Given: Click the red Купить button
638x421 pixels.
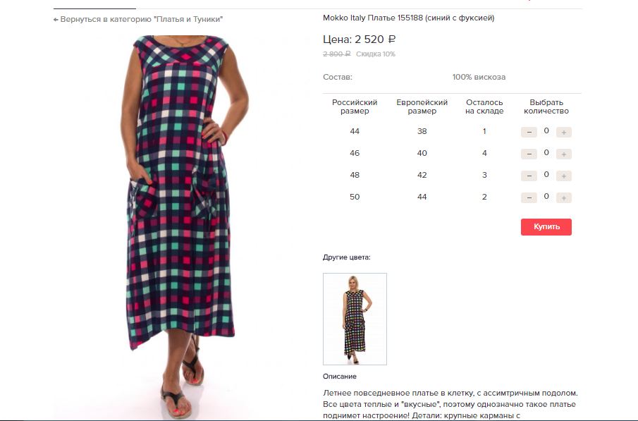Looking at the screenshot, I should [546, 227].
